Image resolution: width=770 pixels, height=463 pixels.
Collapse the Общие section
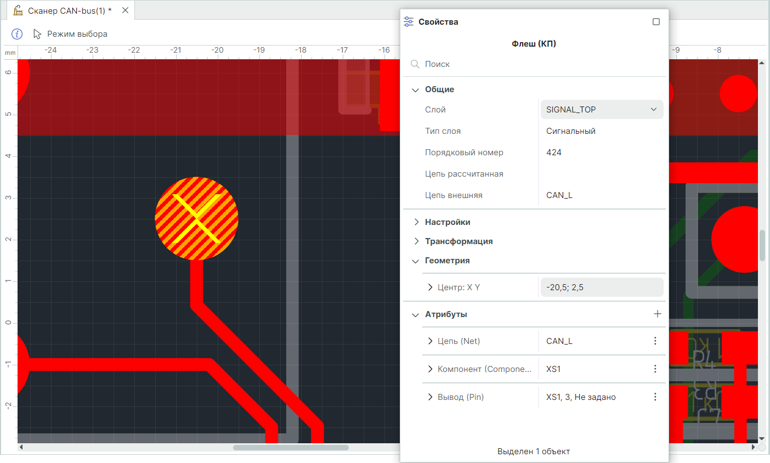coord(416,89)
